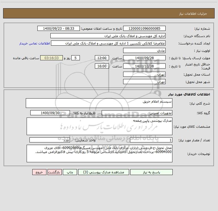Viewport: 218px width, 211px height.
Task: Click the 'اطلاعات کالاهای مورد نیاز' section heading
Action: click(189, 94)
